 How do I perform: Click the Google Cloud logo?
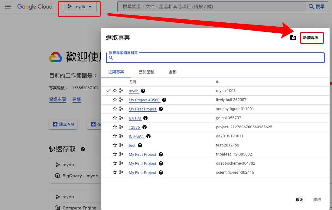click(x=35, y=7)
